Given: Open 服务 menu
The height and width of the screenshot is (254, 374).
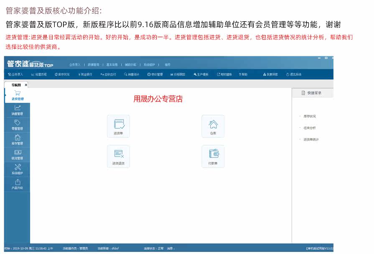Looking at the screenshot, I should tap(168, 65).
